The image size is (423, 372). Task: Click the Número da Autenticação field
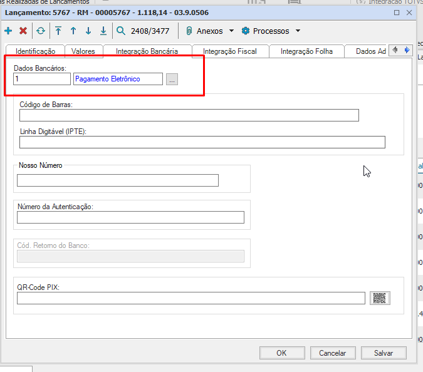[x=130, y=217]
